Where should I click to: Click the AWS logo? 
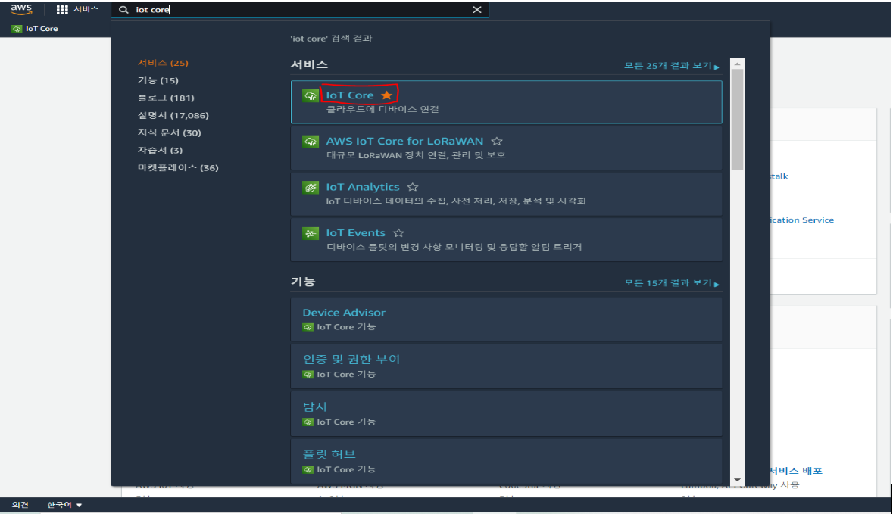tap(21, 9)
